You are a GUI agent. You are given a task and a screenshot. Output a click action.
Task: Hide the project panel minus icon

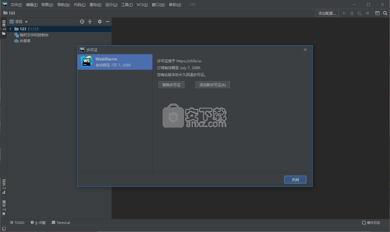point(108,22)
